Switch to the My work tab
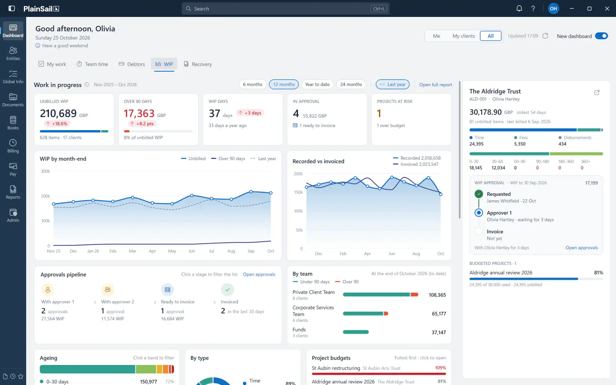The height and width of the screenshot is (385, 616). pyautogui.click(x=52, y=64)
